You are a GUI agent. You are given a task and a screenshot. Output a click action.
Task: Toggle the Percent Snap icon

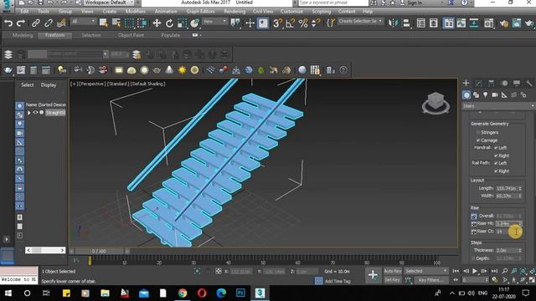pos(303,23)
